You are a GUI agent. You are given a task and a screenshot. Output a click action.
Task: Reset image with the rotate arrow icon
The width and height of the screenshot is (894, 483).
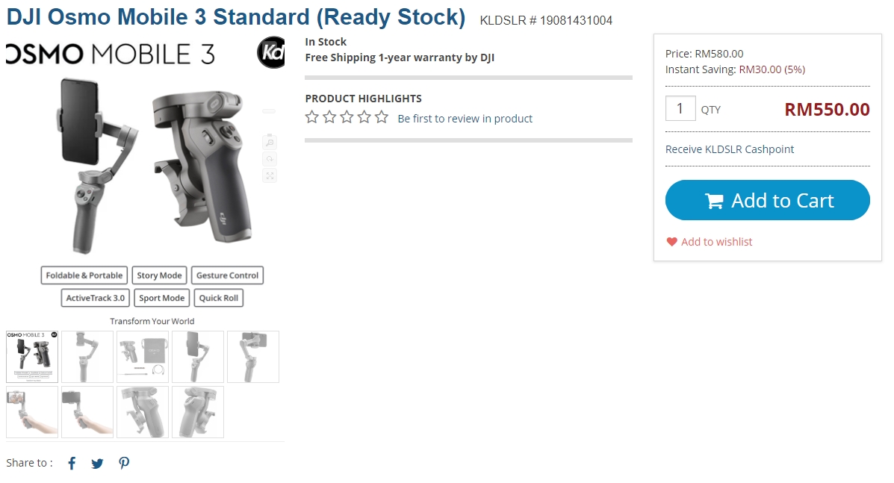(270, 159)
